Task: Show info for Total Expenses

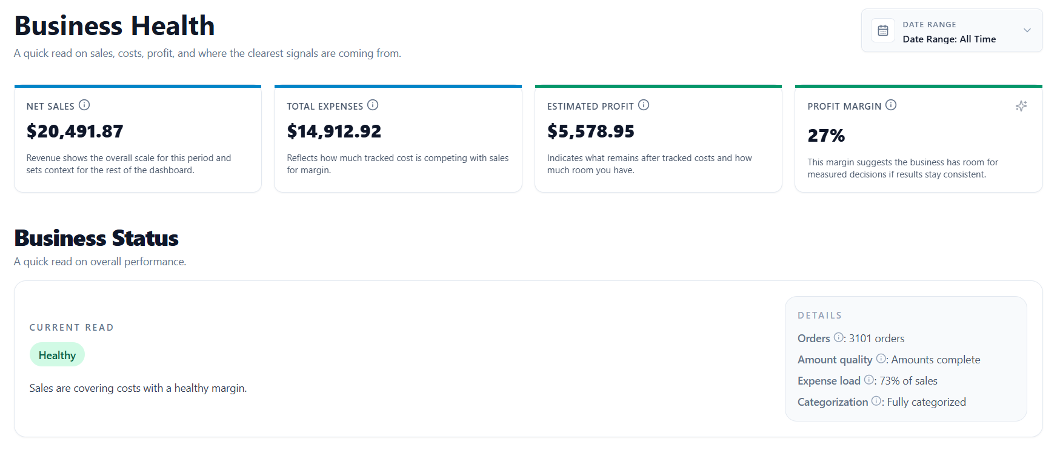Action: click(x=373, y=105)
